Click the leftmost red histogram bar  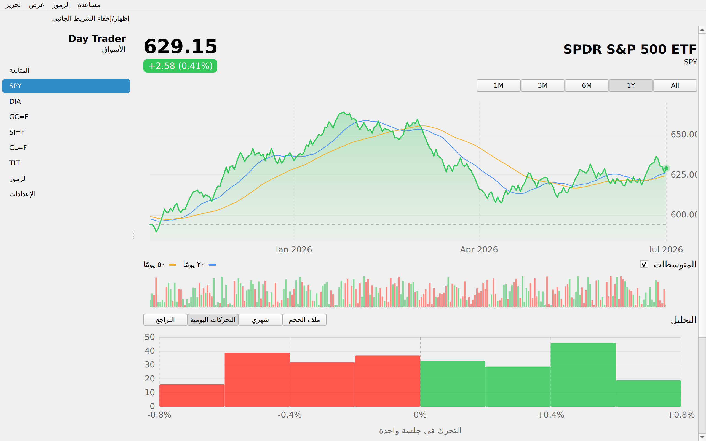coord(192,395)
